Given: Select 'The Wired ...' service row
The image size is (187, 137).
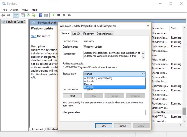Looking at the screenshot, I should [x=166, y=121].
